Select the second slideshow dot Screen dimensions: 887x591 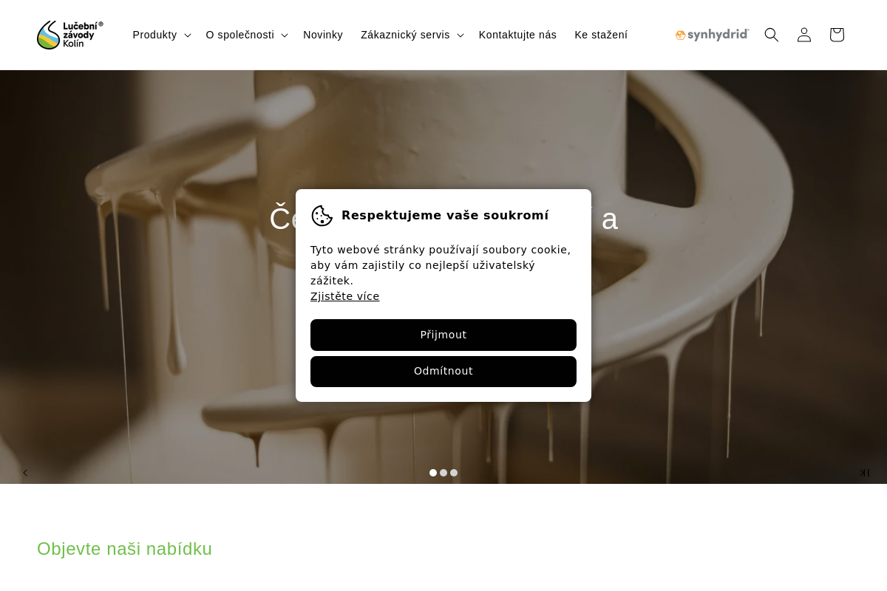click(443, 473)
